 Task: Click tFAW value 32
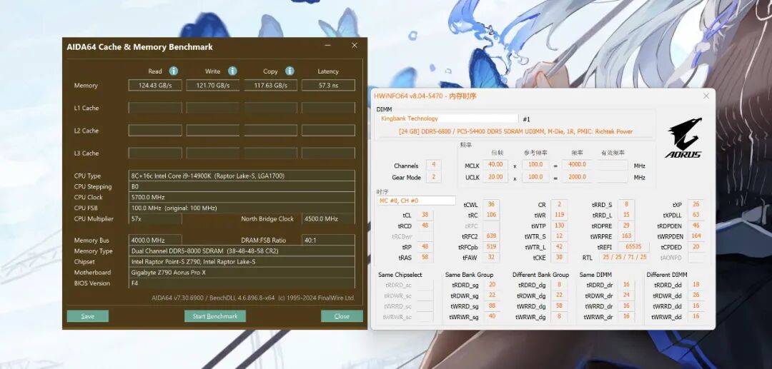(x=491, y=257)
